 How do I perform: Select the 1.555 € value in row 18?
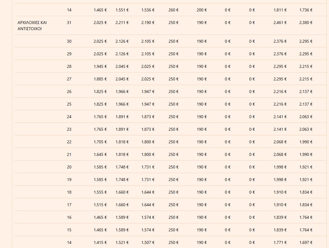coord(100,192)
